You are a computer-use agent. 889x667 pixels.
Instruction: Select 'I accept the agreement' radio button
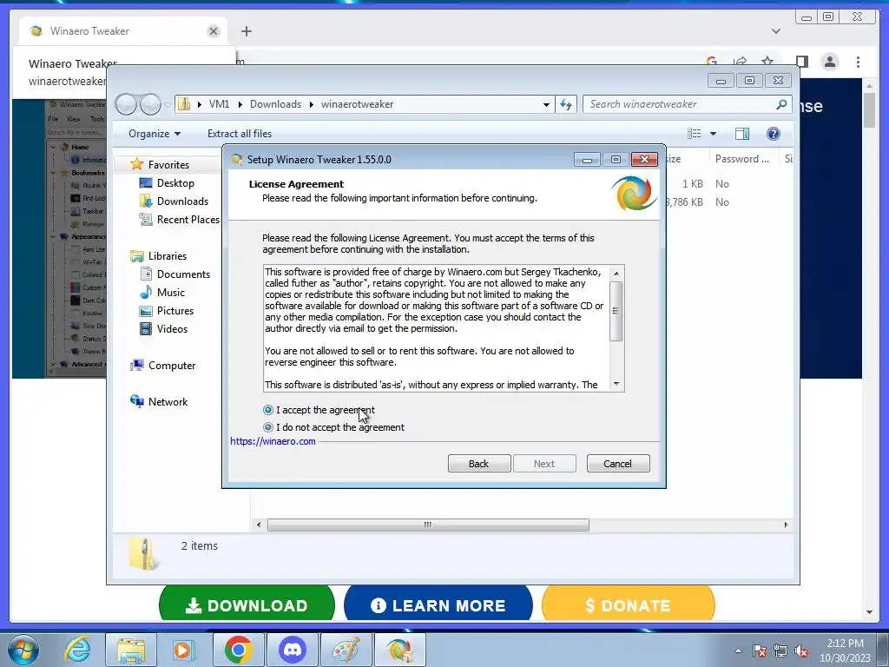[x=268, y=410]
